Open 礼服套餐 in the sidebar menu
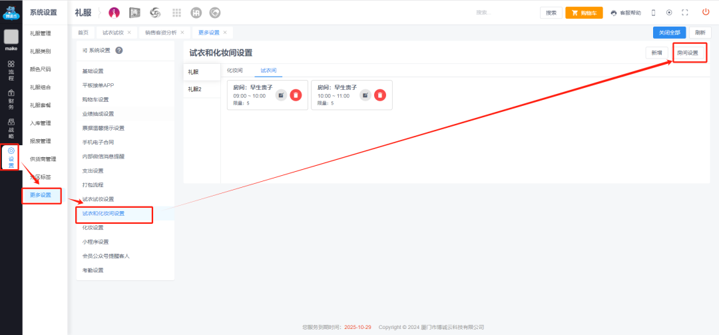Image resolution: width=719 pixels, height=335 pixels. click(x=41, y=105)
